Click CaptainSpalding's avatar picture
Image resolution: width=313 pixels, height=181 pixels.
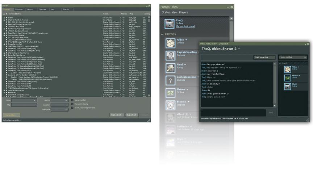pyautogui.click(x=171, y=55)
